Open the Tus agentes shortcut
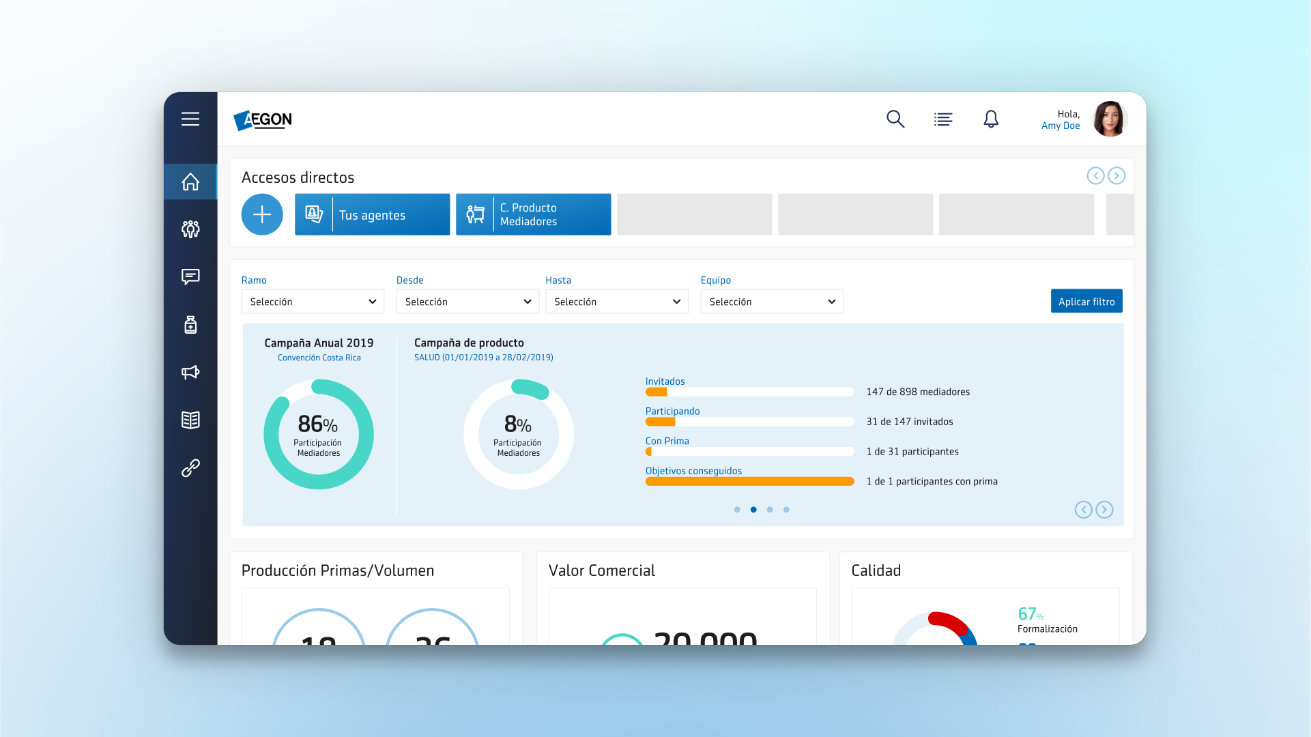This screenshot has width=1311, height=737. 373,214
